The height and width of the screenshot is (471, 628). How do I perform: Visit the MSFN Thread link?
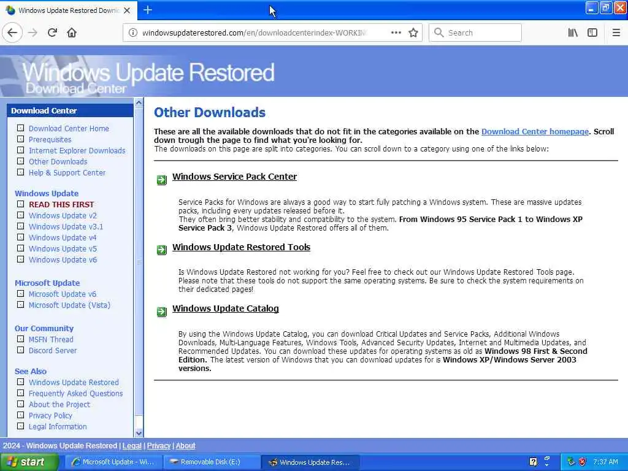[51, 339]
